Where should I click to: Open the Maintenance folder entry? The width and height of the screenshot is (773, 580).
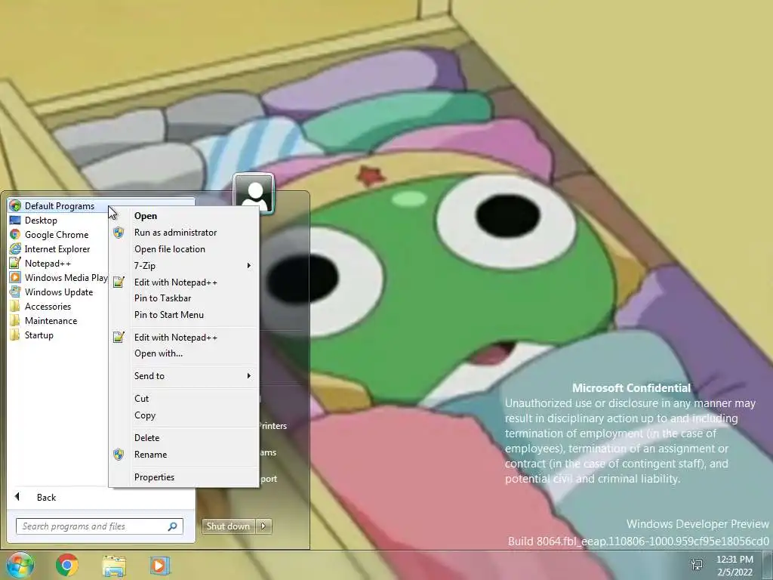pos(51,320)
